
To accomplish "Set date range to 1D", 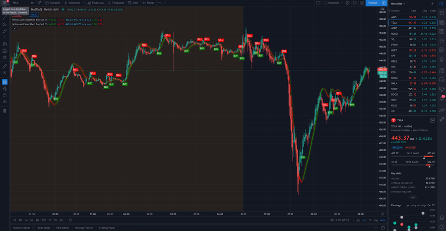I will click(x=15, y=220).
